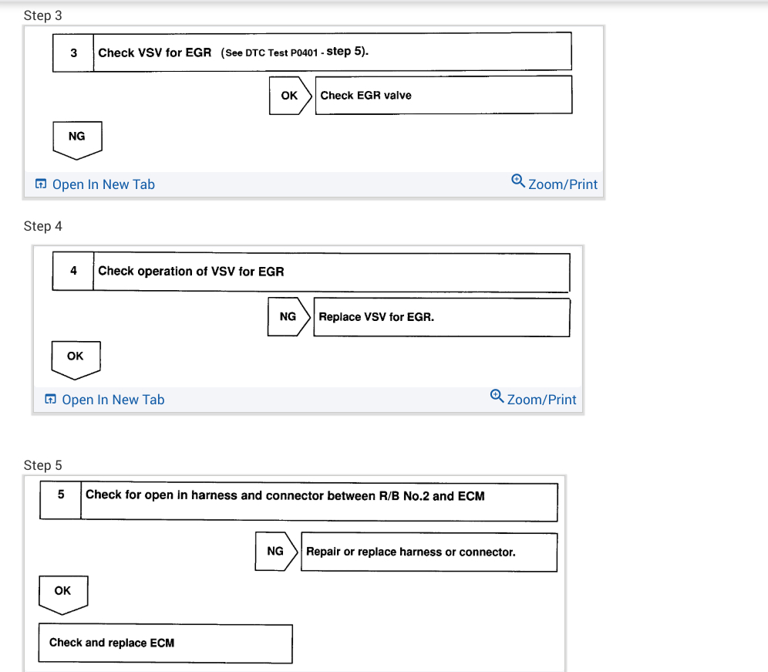768x672 pixels.
Task: Click the Check operation of VSV for EGR box
Action: 331,272
